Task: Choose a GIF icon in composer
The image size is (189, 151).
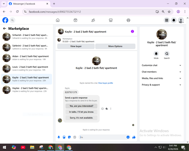Action: [x=75, y=137]
